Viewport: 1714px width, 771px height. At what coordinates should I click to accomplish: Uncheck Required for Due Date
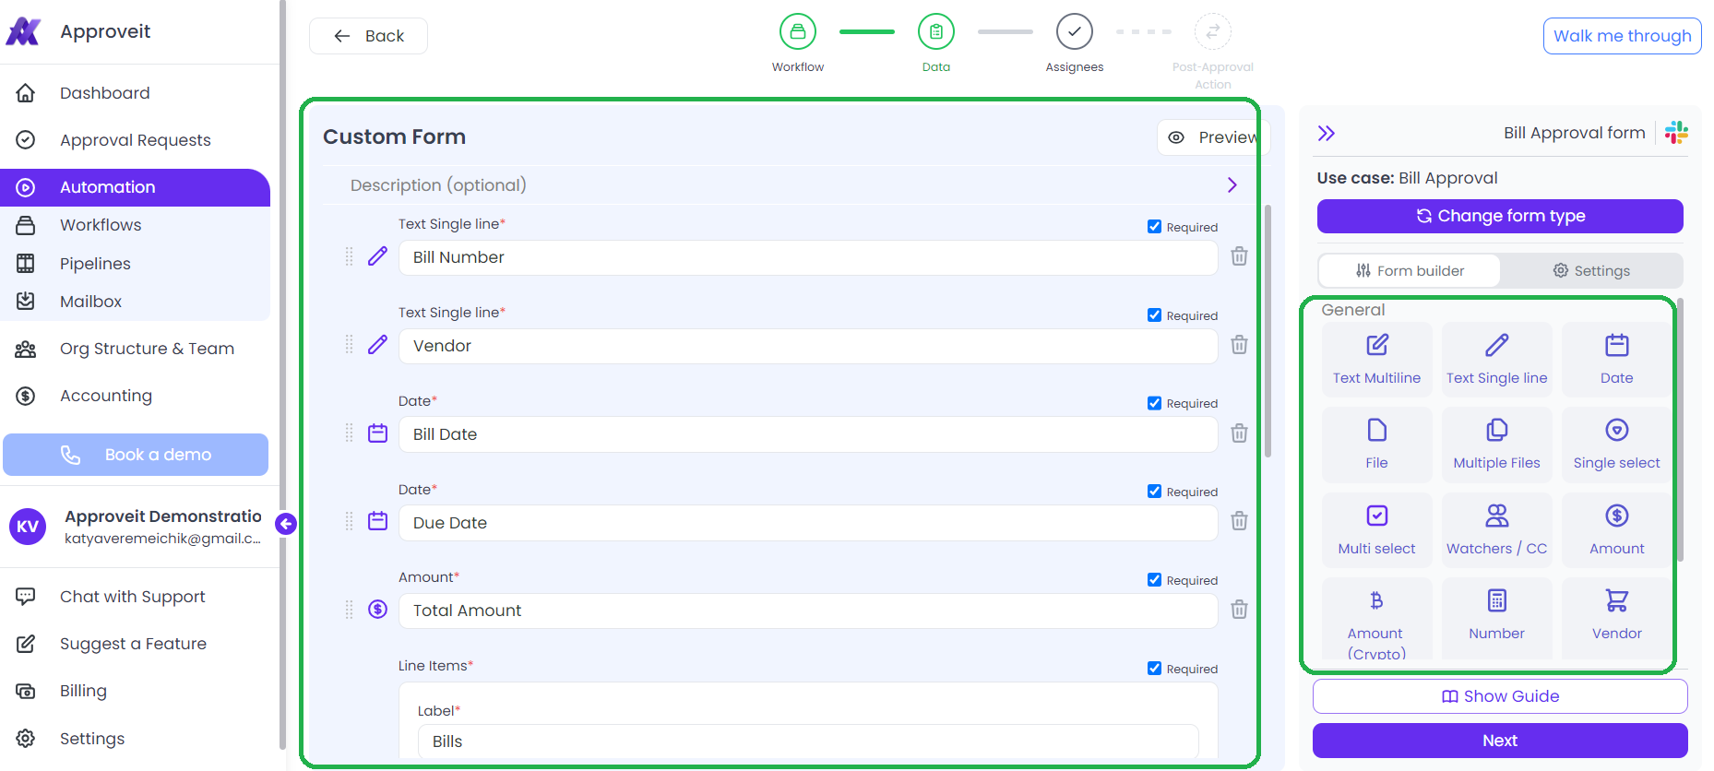pos(1154,492)
